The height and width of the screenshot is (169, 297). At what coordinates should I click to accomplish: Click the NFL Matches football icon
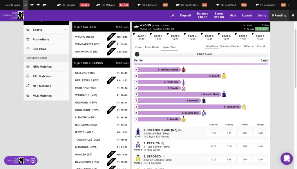[x=28, y=86]
